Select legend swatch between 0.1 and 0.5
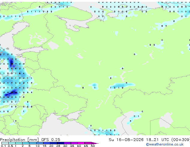Screen dimensions: 190x147 pyautogui.click(x=5, y=143)
